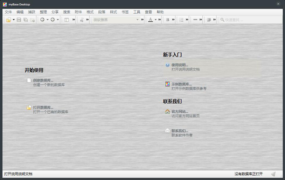This screenshot has width=285, height=180.
Task: Open the 微软雅黑 font name combo box
Action: pos(116,19)
